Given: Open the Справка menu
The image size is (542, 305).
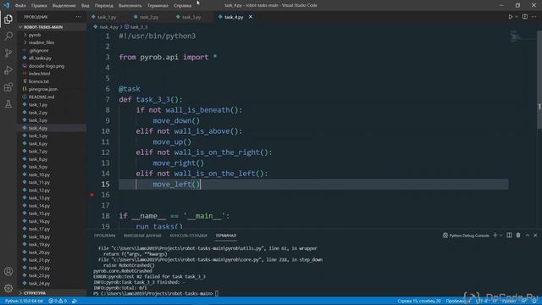Looking at the screenshot, I should point(183,6).
